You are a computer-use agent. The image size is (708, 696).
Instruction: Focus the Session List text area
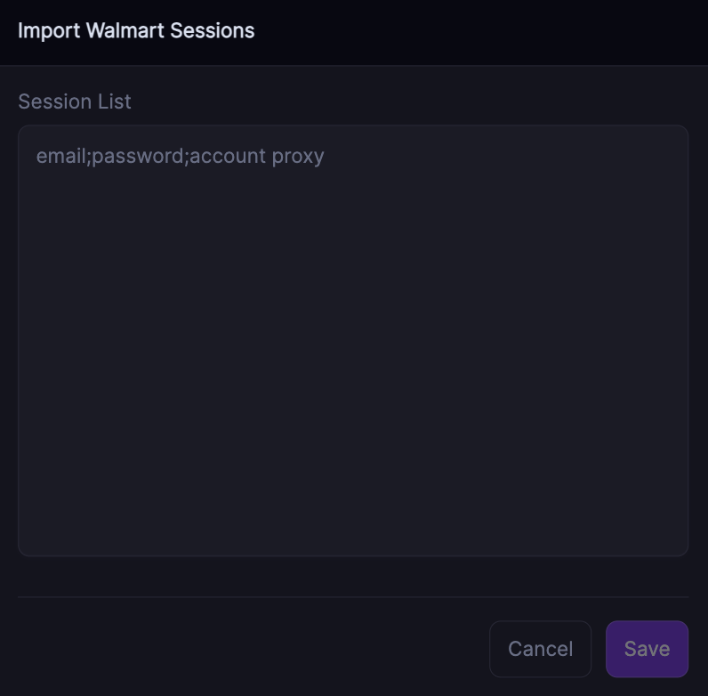tap(353, 340)
